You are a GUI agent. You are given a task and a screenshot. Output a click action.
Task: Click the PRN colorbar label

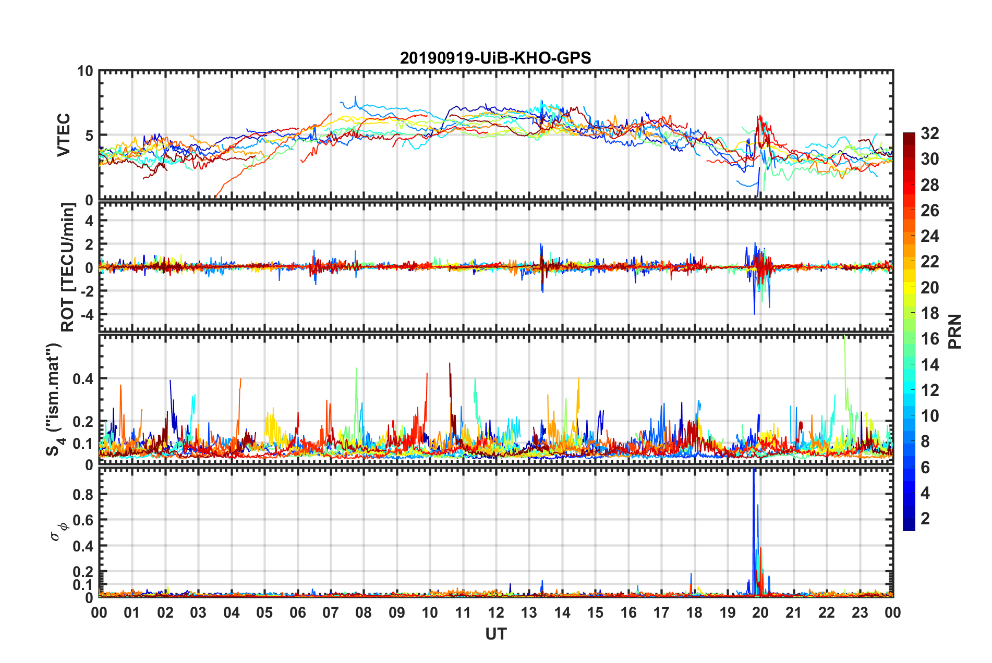(955, 331)
